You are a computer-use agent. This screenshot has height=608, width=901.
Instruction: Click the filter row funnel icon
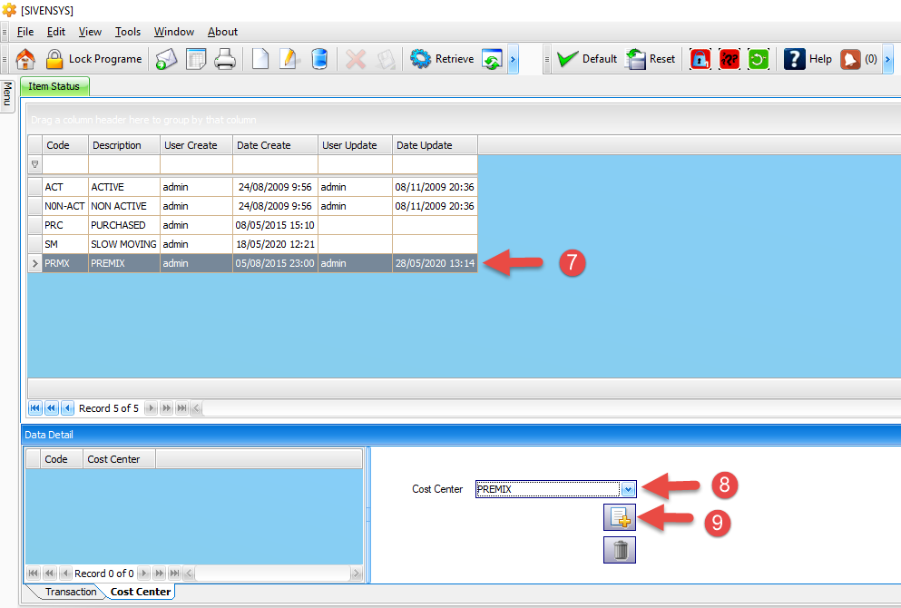click(35, 164)
